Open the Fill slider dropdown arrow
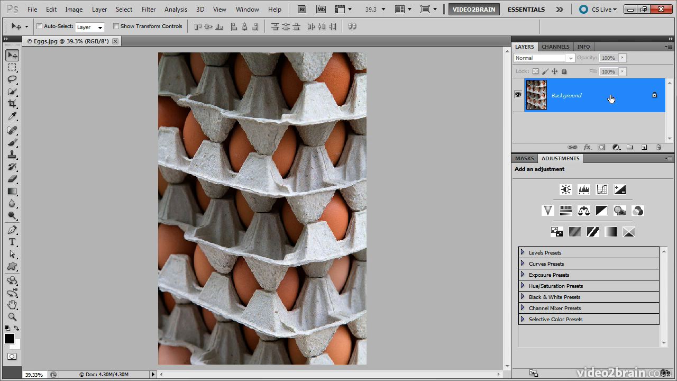Viewport: 677px width, 381px height. pyautogui.click(x=623, y=71)
